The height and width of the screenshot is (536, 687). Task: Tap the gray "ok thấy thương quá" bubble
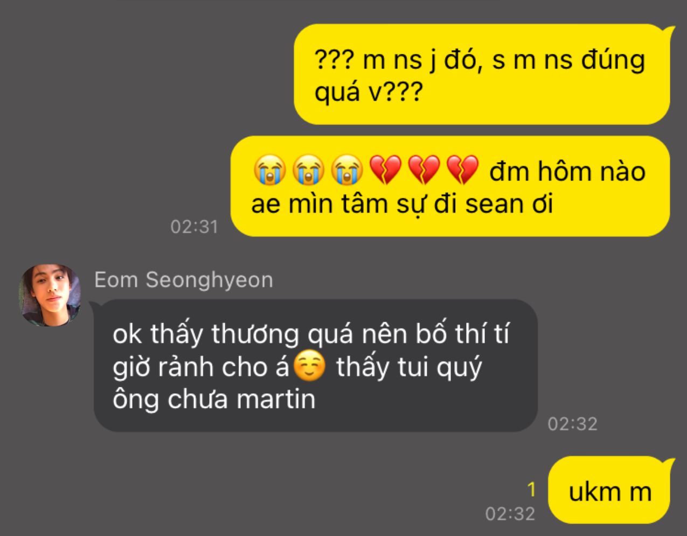click(315, 366)
